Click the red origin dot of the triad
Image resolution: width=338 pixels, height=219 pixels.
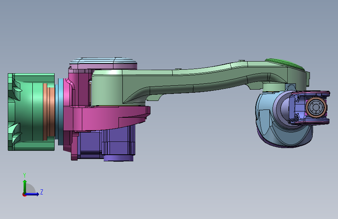[24, 194]
